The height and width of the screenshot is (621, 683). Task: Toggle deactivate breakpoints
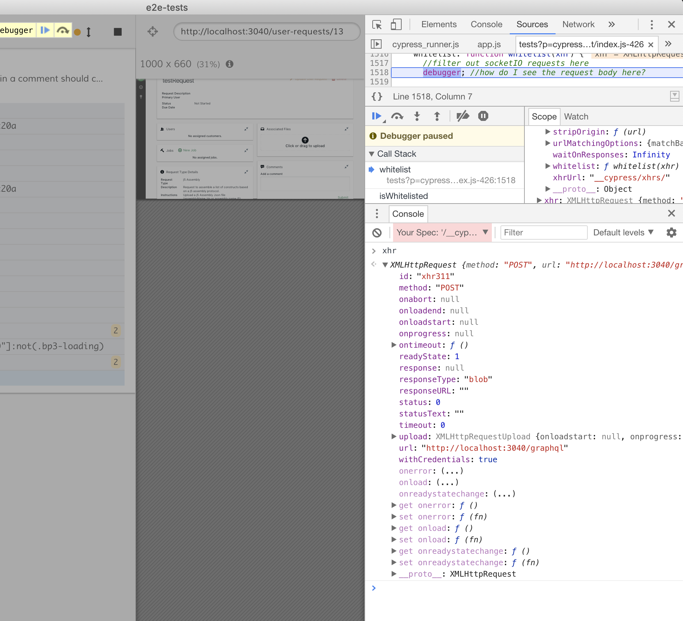[x=463, y=116]
